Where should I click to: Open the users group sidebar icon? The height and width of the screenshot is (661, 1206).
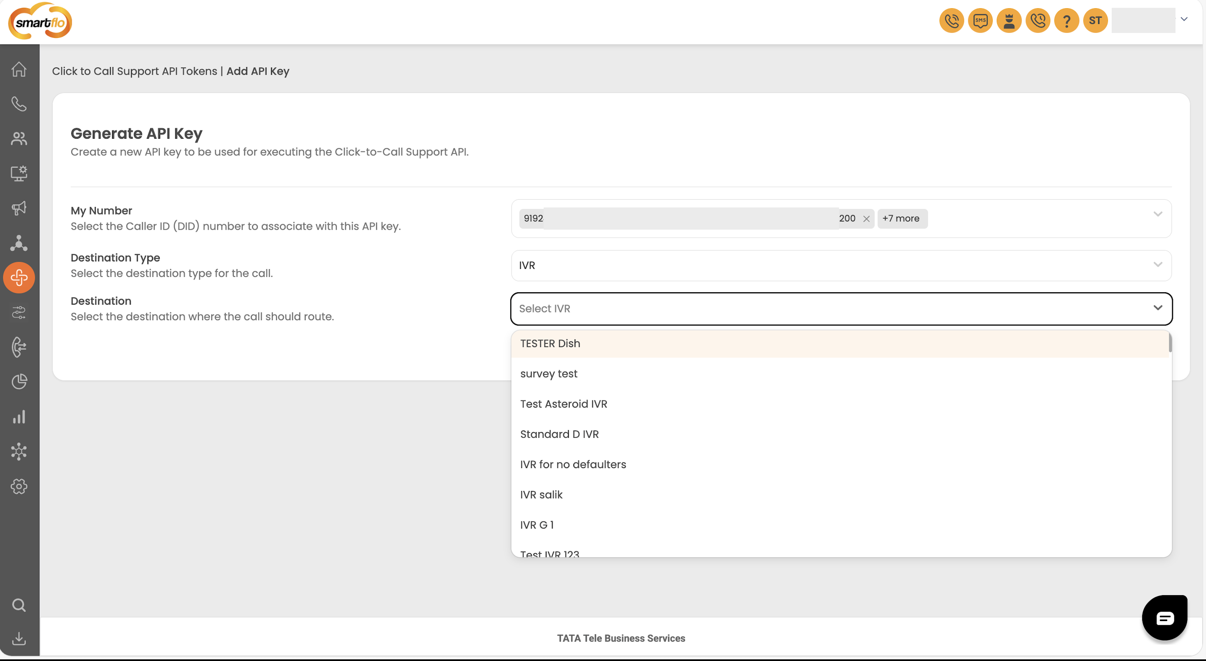19,138
